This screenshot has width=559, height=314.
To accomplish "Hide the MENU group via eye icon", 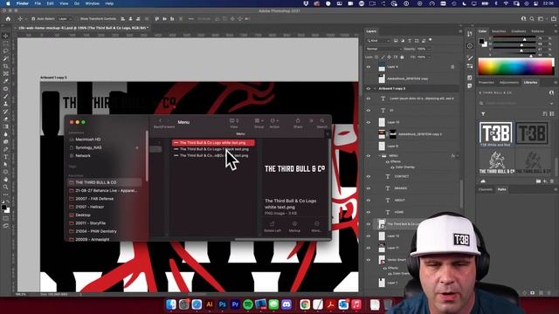I will (369, 156).
